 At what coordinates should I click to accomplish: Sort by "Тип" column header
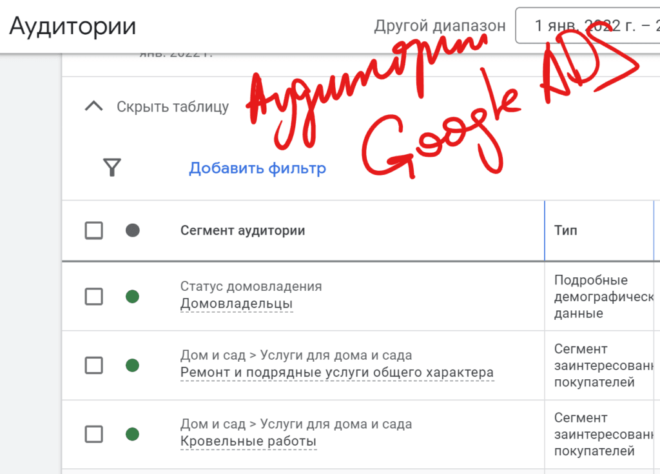tap(565, 230)
